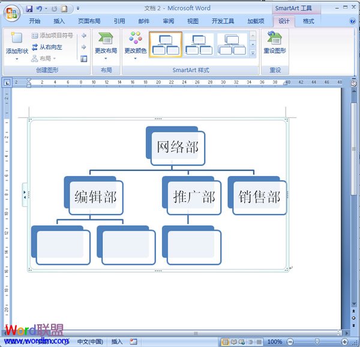360x347 pixels.
Task: Open the Customize Quick Access Toolbar dropdown
Action: coord(78,8)
